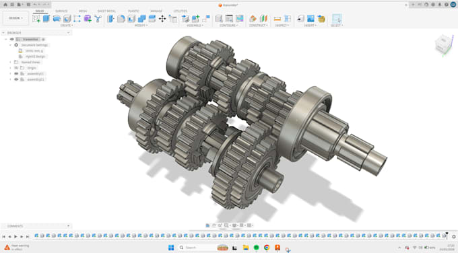458x253 pixels.
Task: Toggle visibility of the second assembly component
Action: pyautogui.click(x=16, y=79)
